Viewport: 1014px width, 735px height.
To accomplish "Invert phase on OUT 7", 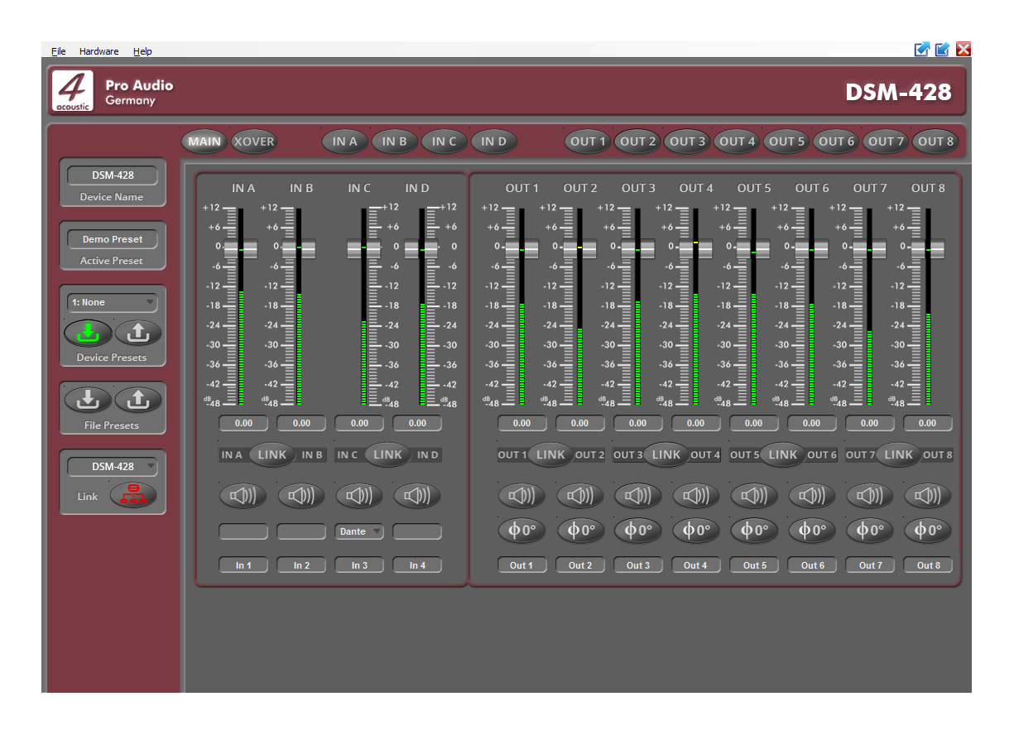I will [870, 531].
